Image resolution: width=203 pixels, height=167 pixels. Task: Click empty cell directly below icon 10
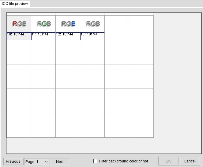19,52
